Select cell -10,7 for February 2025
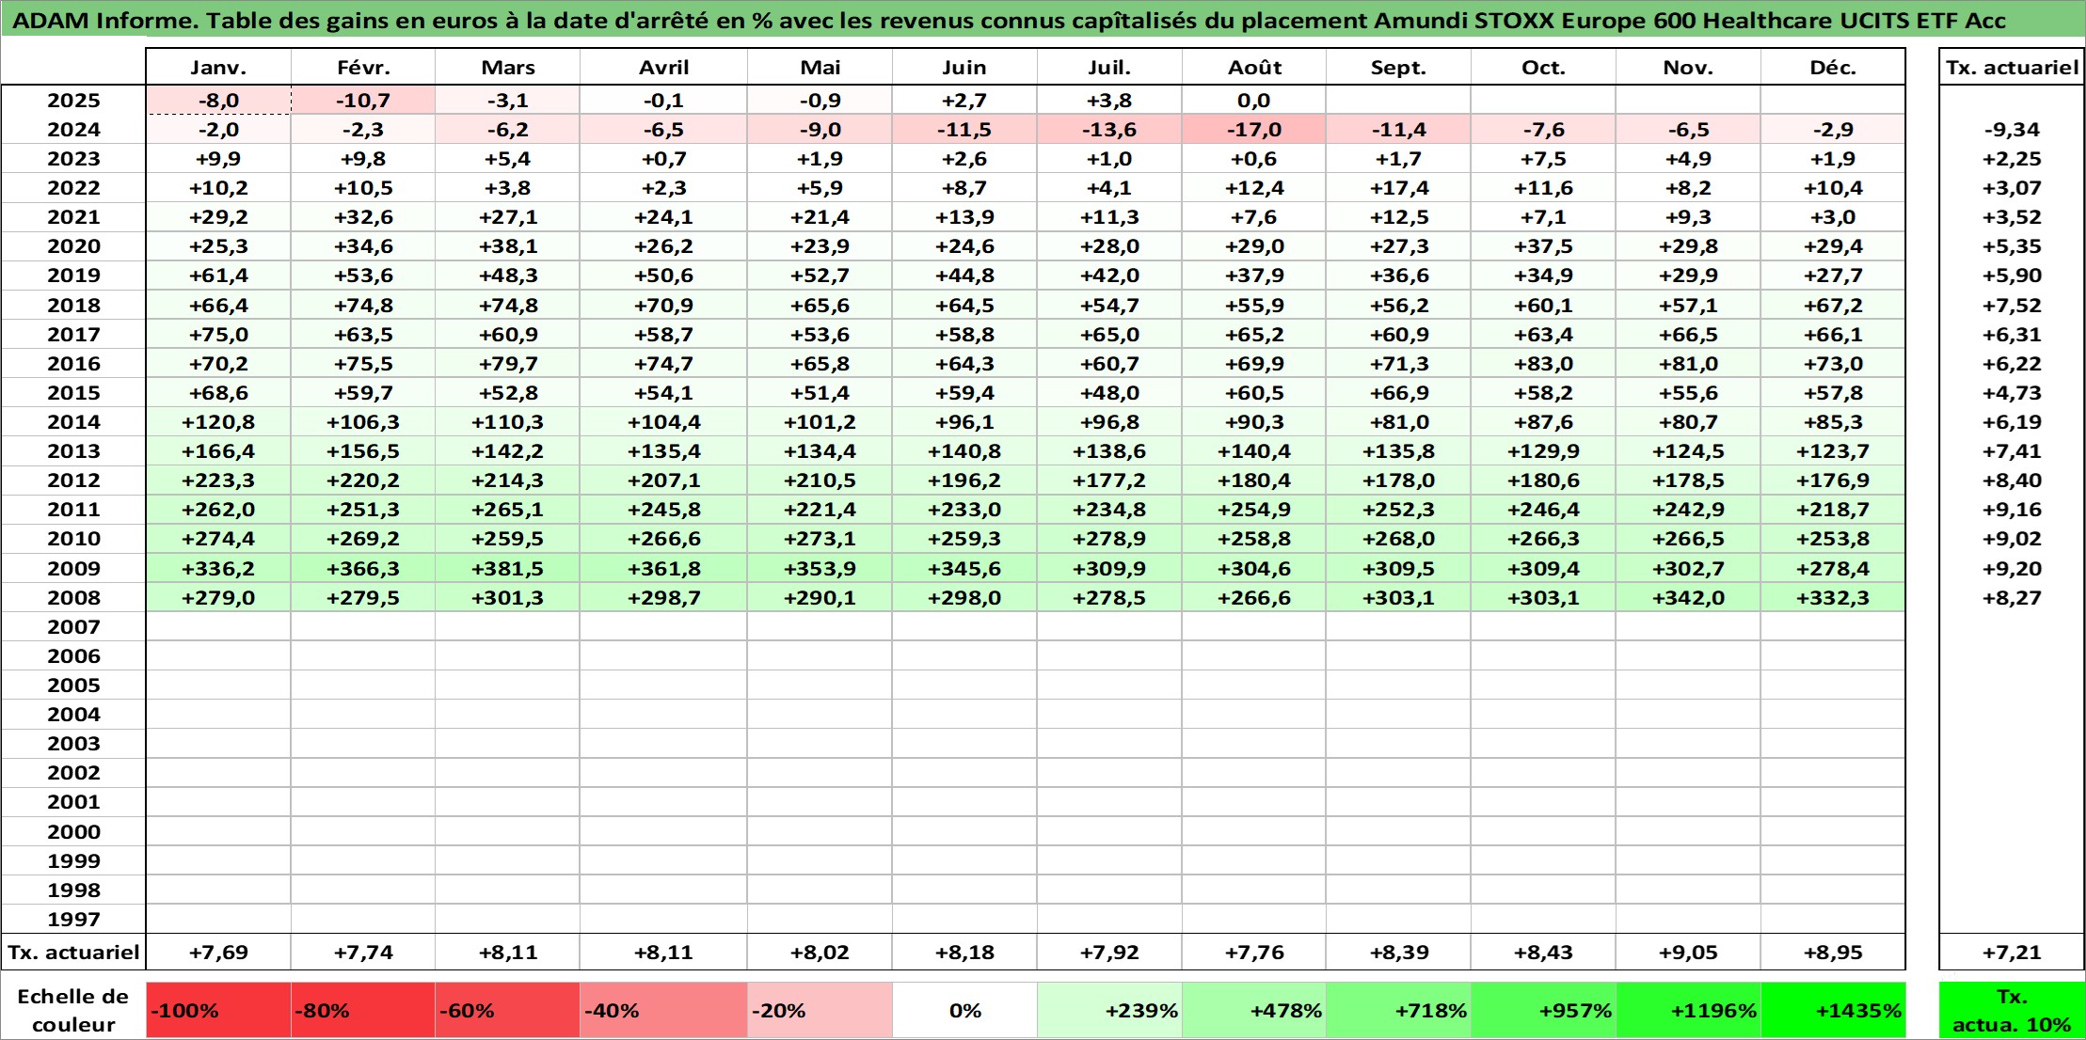 click(x=363, y=101)
